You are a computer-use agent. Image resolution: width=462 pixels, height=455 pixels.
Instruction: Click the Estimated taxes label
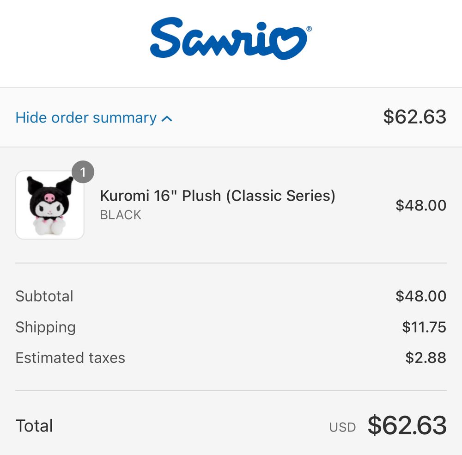point(70,358)
